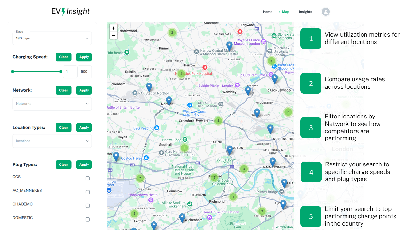The width and height of the screenshot is (418, 235).
Task: Select the blue pin at Hammersmith
Action: [273, 162]
